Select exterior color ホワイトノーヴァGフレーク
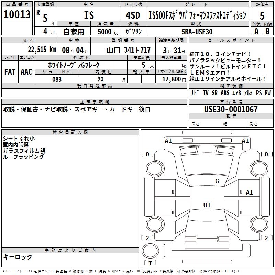 [74, 65]
